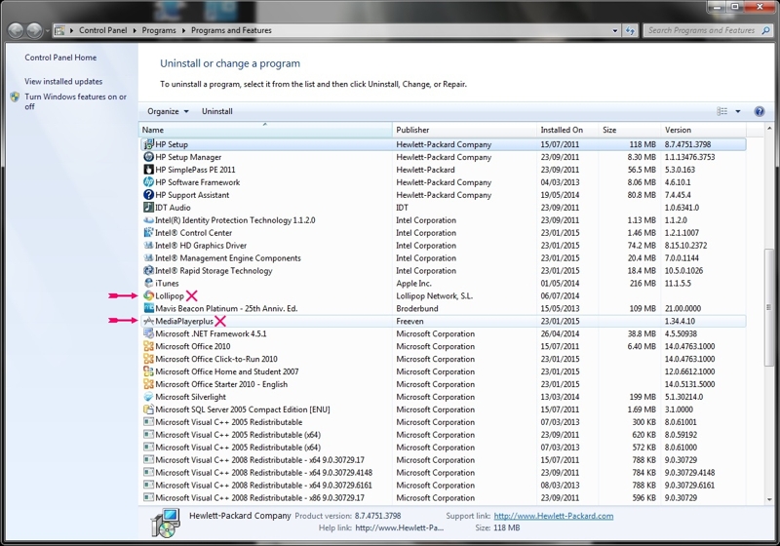Sort by the Installed On column header
Viewport: 780px width, 546px height.
[562, 130]
